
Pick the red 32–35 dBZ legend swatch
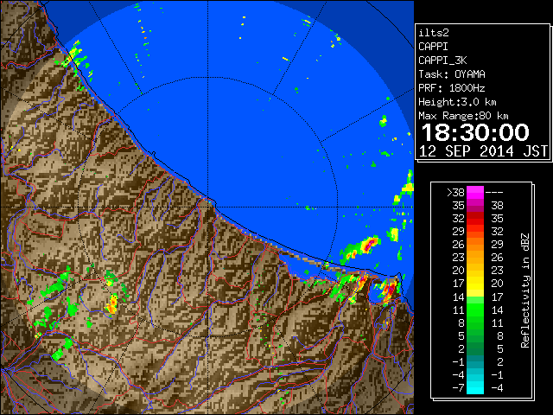coord(475,219)
